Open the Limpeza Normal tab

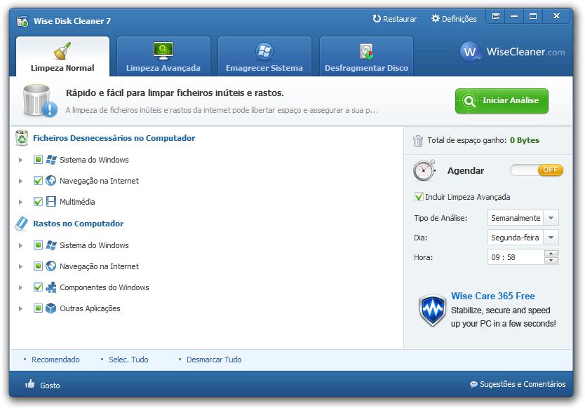[62, 56]
